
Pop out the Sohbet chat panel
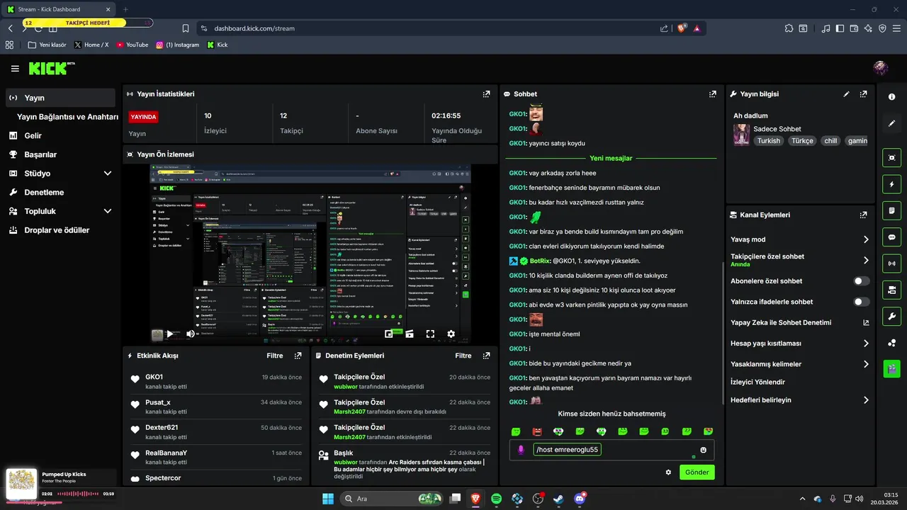point(712,93)
